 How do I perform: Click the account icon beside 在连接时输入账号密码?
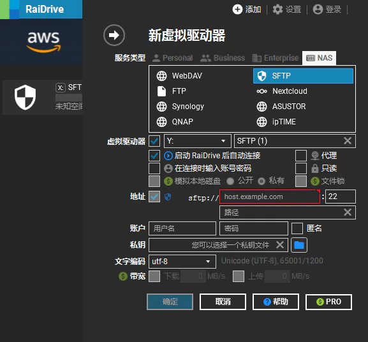[168, 168]
